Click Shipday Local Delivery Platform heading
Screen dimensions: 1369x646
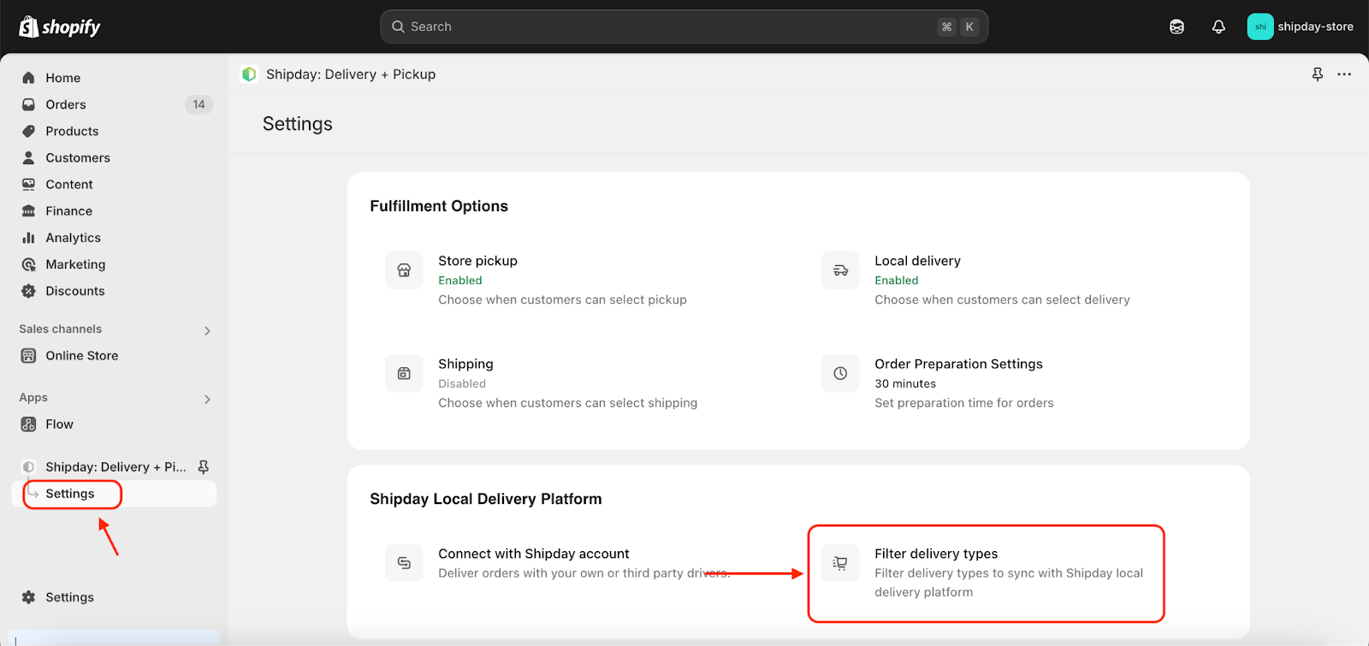[486, 499]
